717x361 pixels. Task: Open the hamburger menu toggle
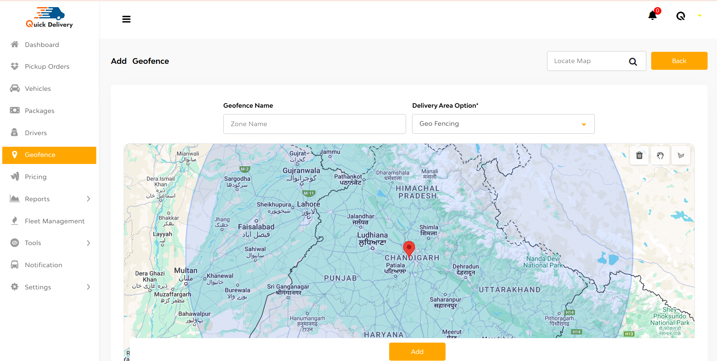click(126, 19)
